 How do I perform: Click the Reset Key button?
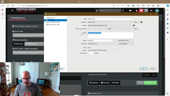(18, 44)
